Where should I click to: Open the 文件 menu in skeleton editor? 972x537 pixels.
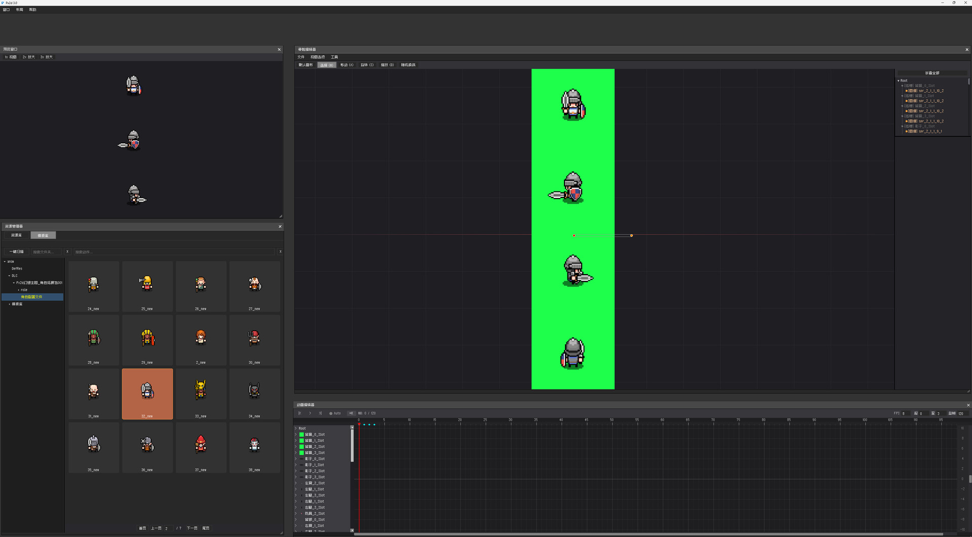(301, 57)
